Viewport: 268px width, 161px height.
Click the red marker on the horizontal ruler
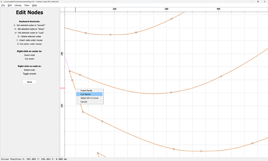pos(75,9)
